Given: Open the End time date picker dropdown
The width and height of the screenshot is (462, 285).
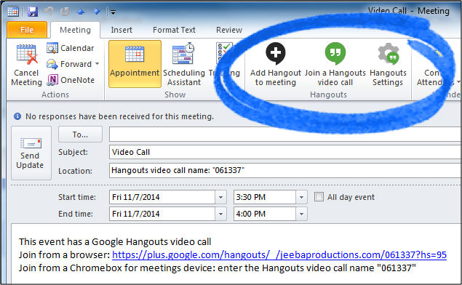Looking at the screenshot, I should 220,214.
